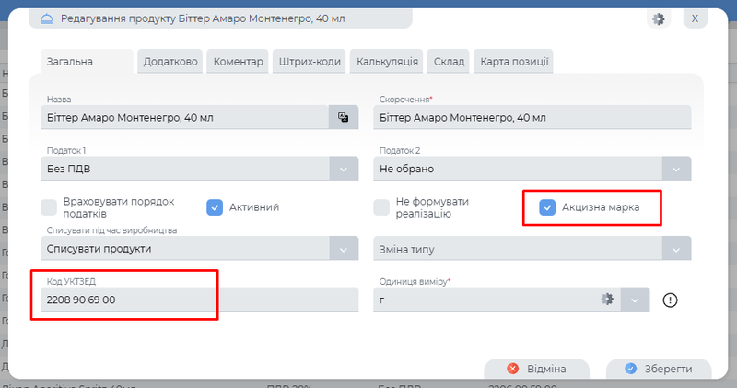Click the exclamation info icon

[x=670, y=300]
